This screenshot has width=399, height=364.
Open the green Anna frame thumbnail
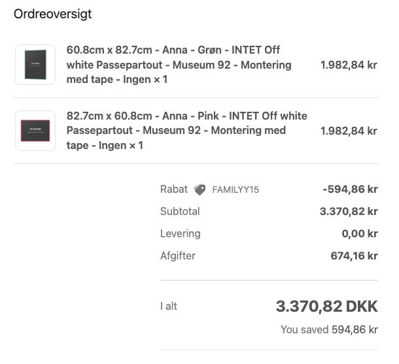tap(35, 65)
